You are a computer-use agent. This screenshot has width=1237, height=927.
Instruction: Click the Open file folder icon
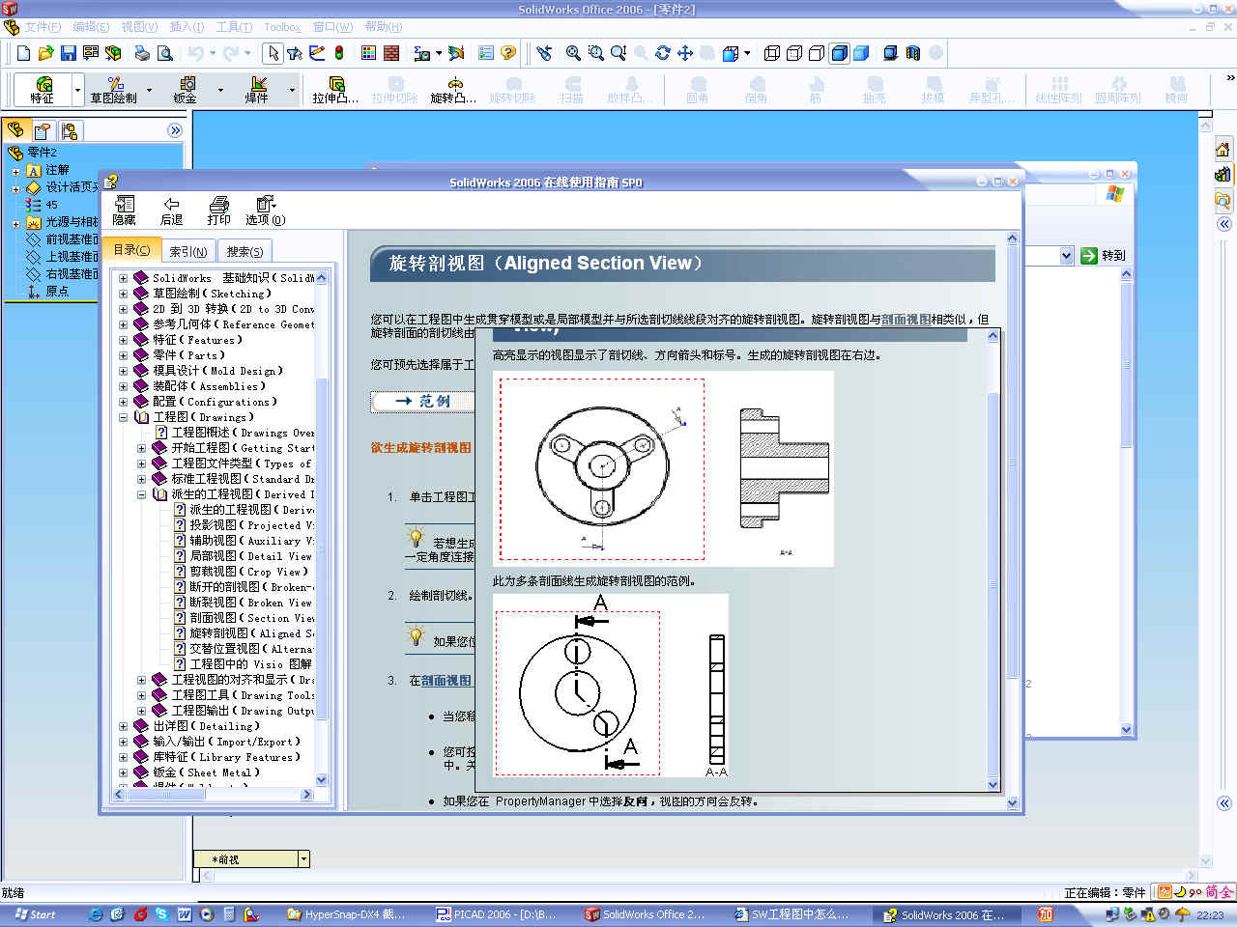tap(45, 53)
